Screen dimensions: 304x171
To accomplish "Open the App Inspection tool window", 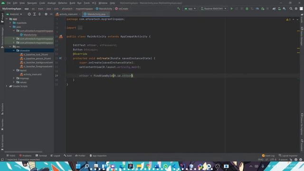I will tap(98, 156).
